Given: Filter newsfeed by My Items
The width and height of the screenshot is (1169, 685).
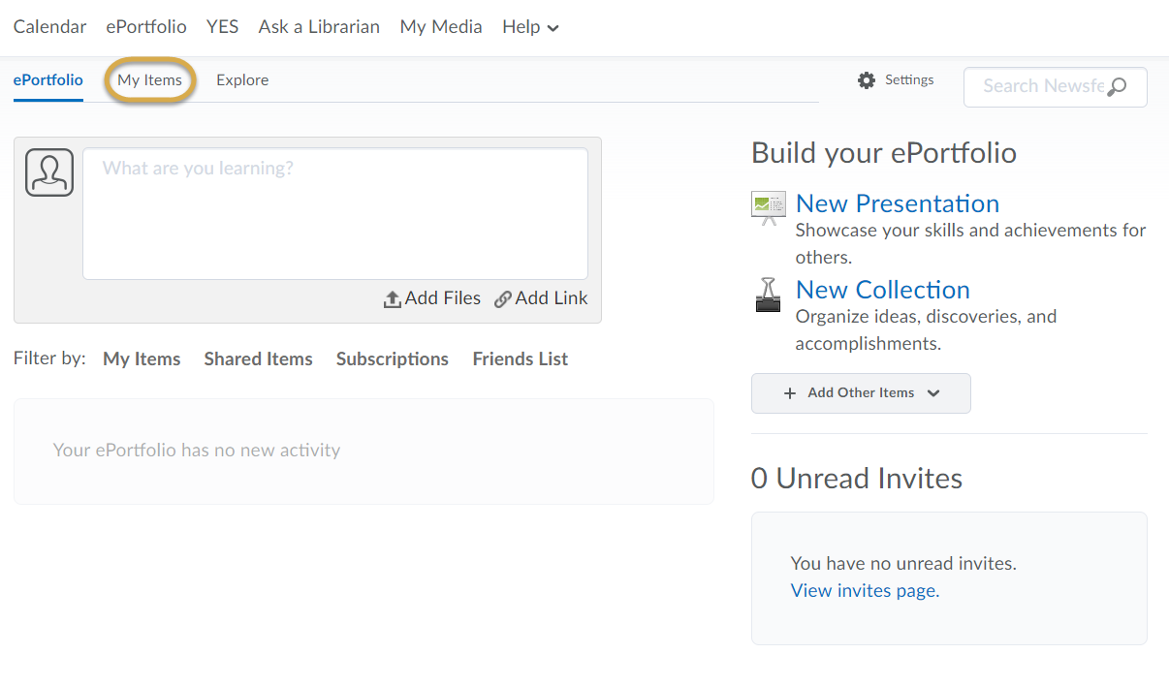Looking at the screenshot, I should 142,359.
